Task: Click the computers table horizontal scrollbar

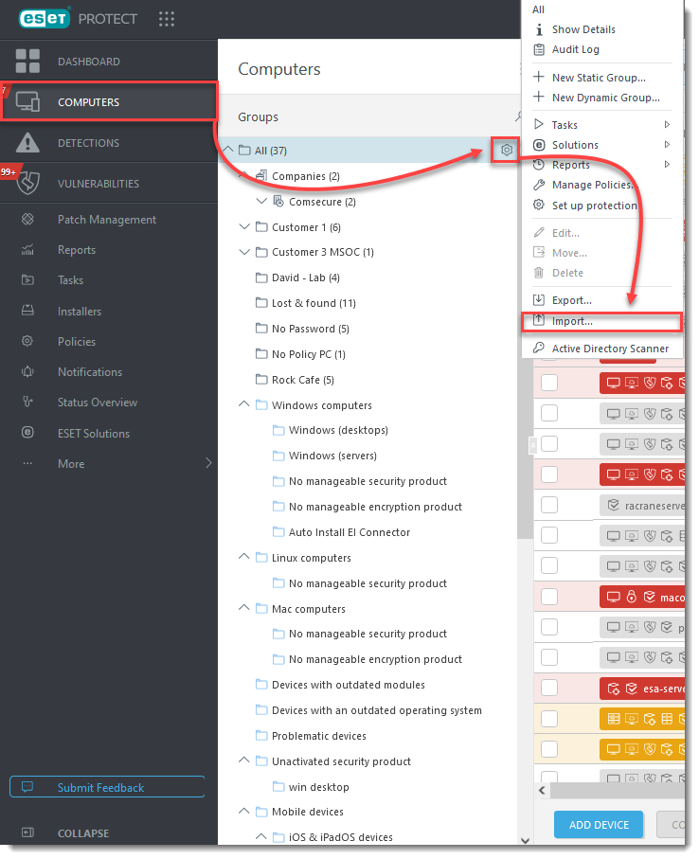Action: coord(618,791)
